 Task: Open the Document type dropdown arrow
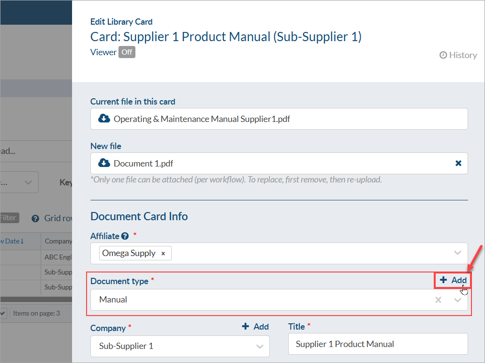457,300
